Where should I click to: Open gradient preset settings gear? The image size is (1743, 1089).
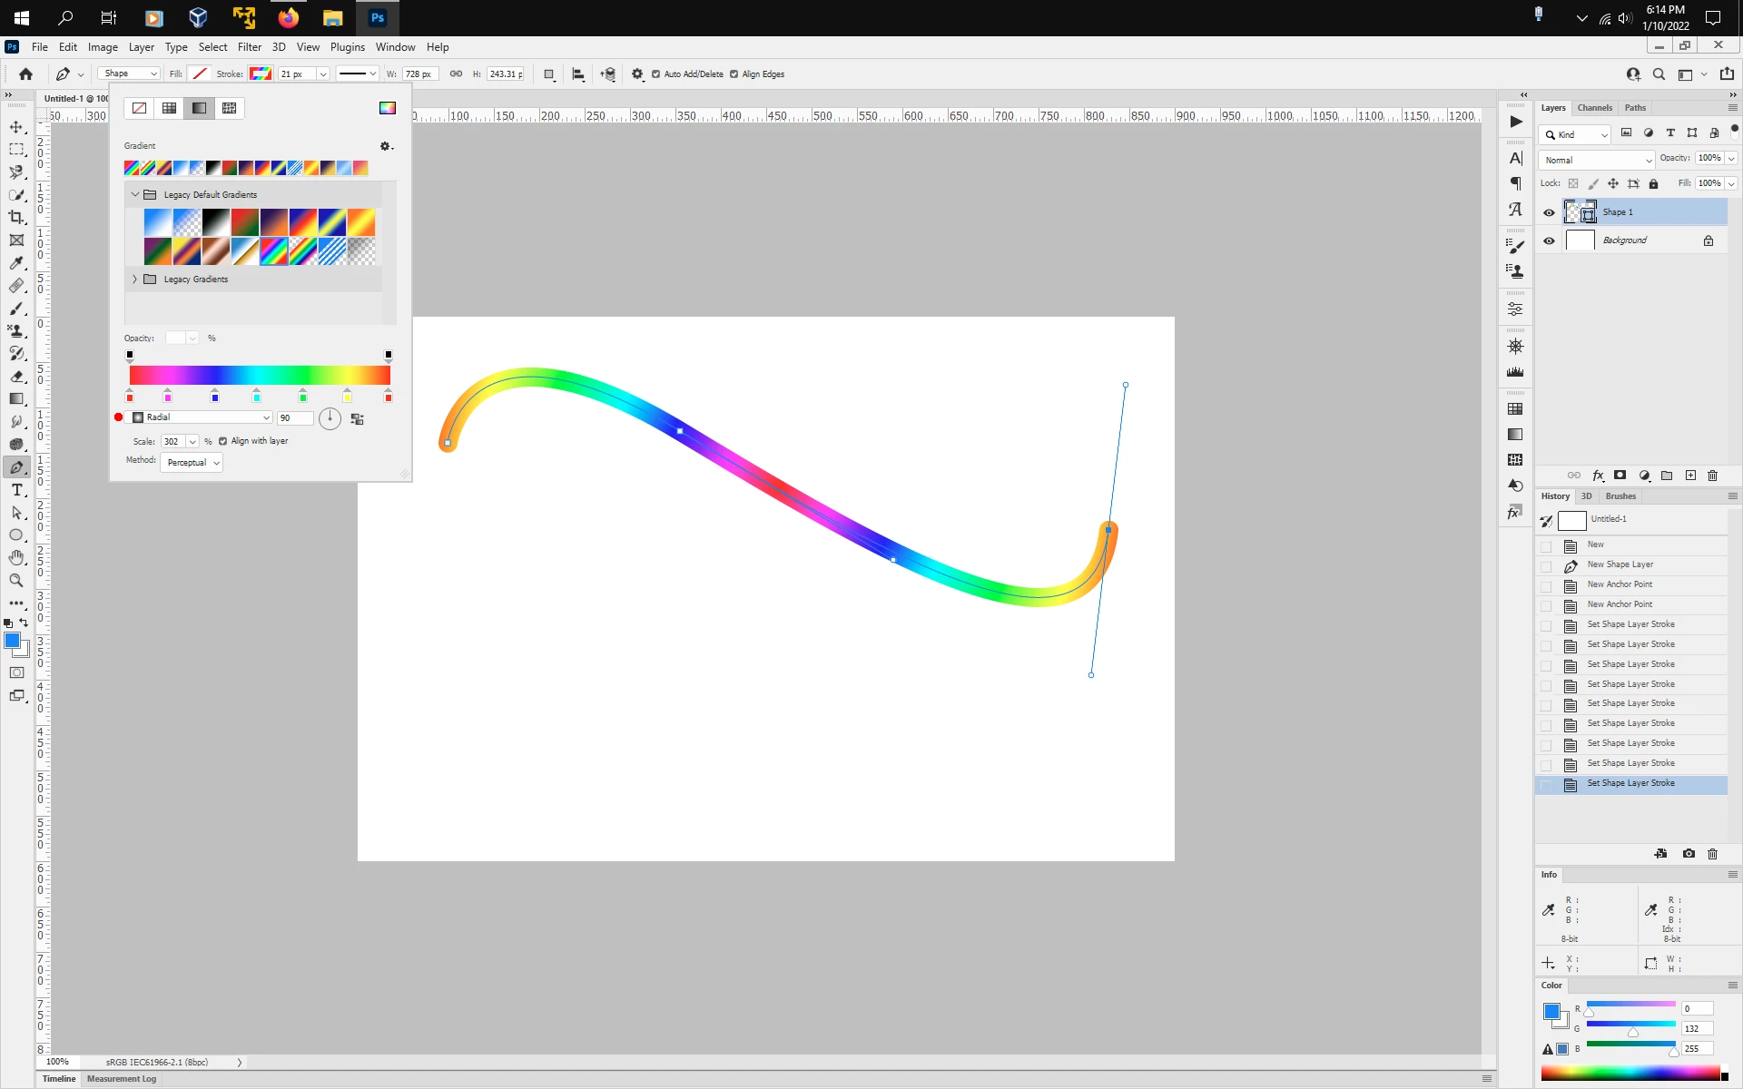[386, 146]
